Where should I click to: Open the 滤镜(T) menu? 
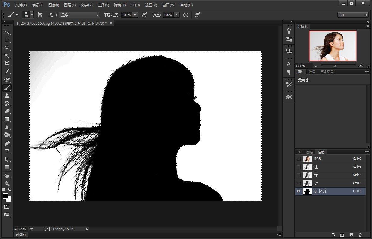coord(120,5)
